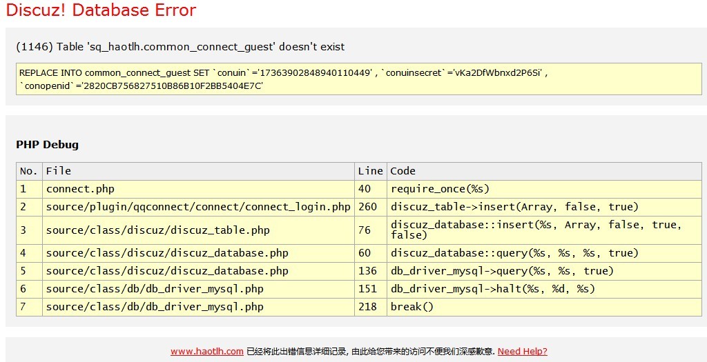Select the discuz_table.php file path cell
Image resolution: width=707 pixels, height=362 pixels.
pos(157,230)
